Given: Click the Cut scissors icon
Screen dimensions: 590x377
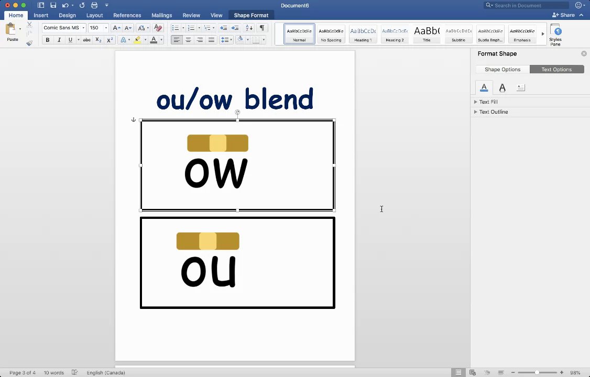Looking at the screenshot, I should [x=29, y=25].
